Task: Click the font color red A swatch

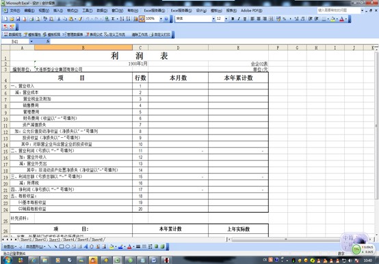Action: click(341, 19)
